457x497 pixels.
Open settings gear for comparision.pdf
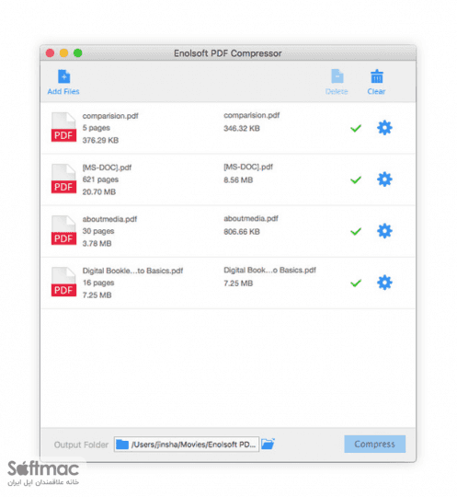pyautogui.click(x=384, y=128)
